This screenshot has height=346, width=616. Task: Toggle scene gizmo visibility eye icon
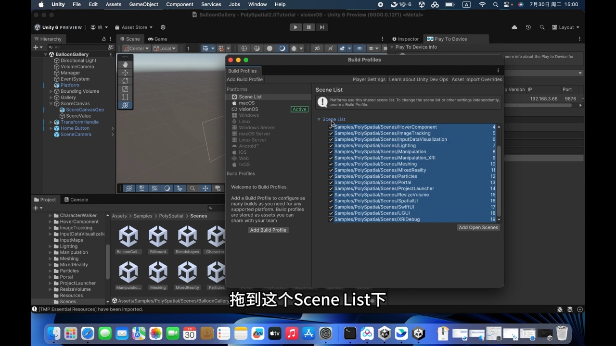pyautogui.click(x=359, y=49)
